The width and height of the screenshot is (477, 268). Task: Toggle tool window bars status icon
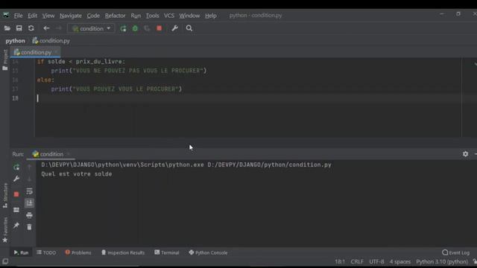tap(5, 261)
